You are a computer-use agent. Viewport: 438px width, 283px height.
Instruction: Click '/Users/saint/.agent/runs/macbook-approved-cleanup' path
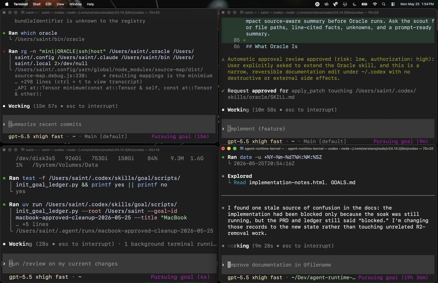[114, 231]
